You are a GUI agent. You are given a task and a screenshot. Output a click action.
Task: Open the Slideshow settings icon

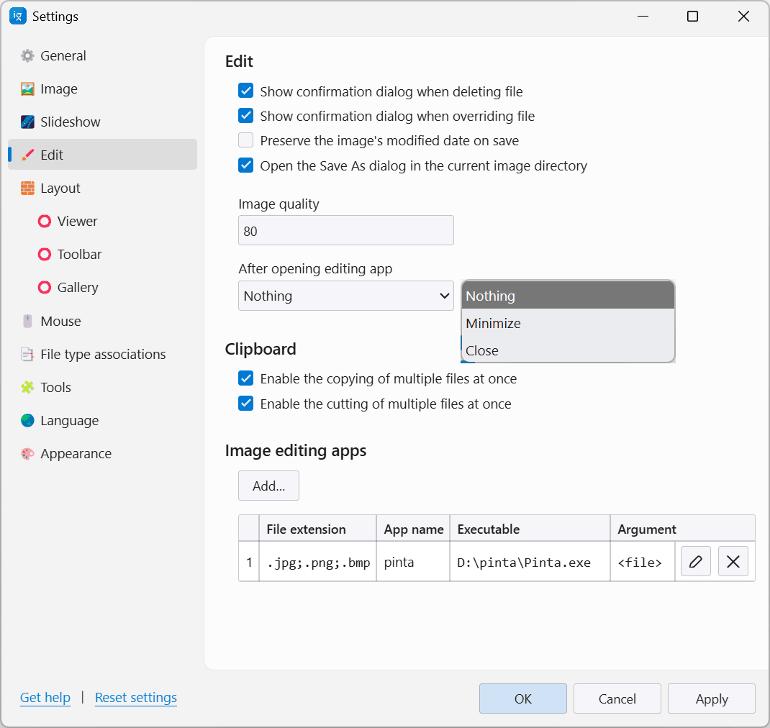click(27, 122)
